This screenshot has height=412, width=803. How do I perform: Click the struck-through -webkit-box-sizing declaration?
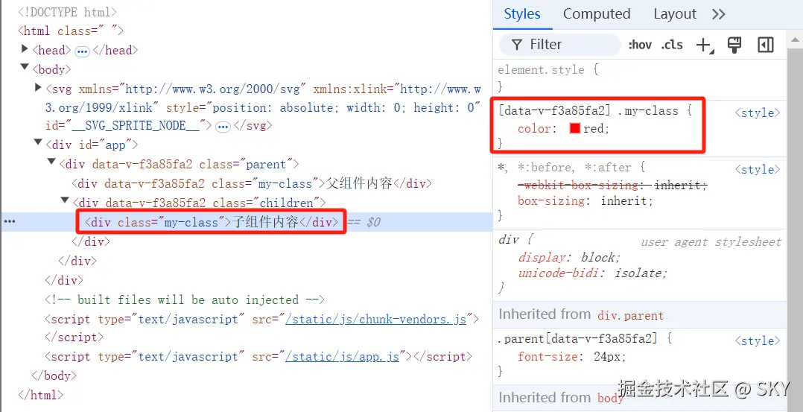click(x=612, y=185)
